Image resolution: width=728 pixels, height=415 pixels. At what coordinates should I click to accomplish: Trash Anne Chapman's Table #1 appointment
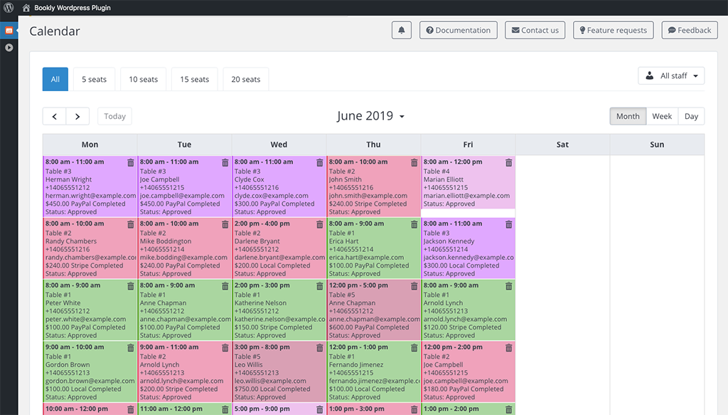coord(225,286)
